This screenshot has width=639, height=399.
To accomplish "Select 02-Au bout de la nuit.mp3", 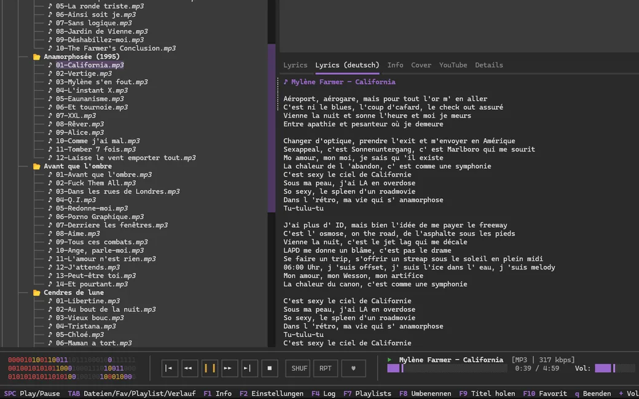I will [106, 309].
